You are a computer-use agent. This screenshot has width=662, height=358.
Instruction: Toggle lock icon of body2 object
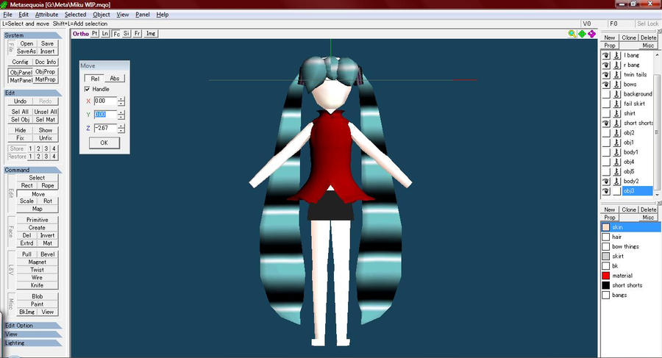(617, 181)
